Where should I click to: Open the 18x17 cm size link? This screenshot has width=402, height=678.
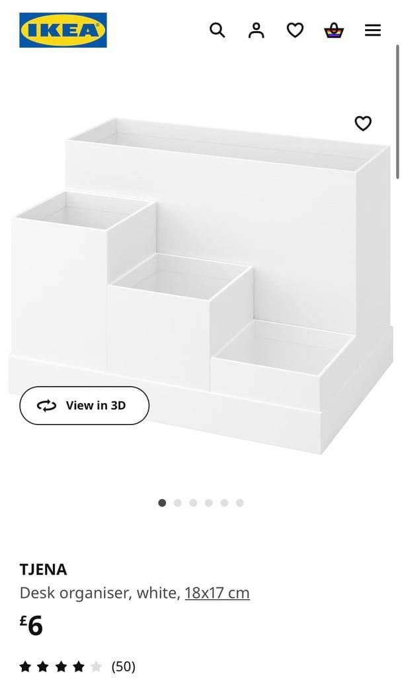pos(217,593)
